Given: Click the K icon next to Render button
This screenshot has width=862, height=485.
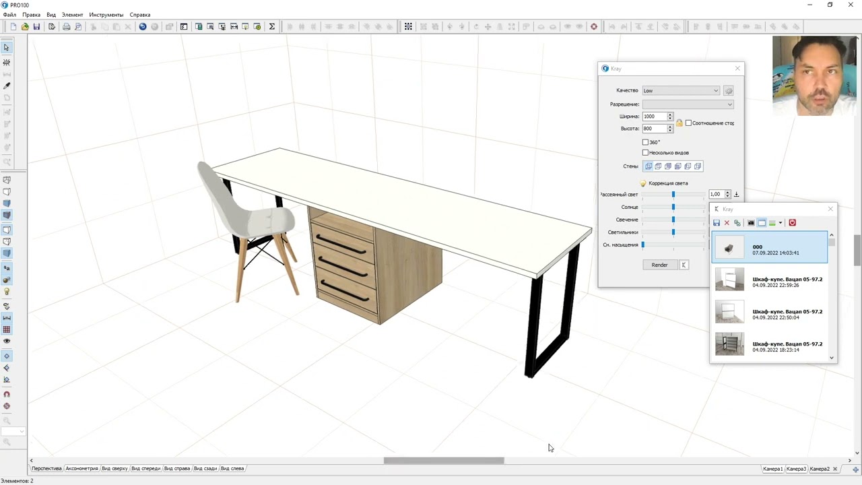Looking at the screenshot, I should (684, 265).
